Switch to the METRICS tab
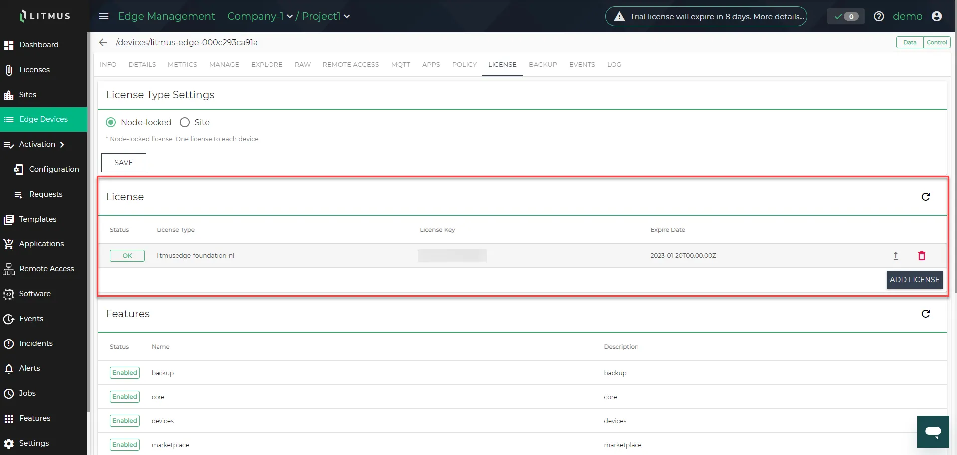 pos(182,65)
